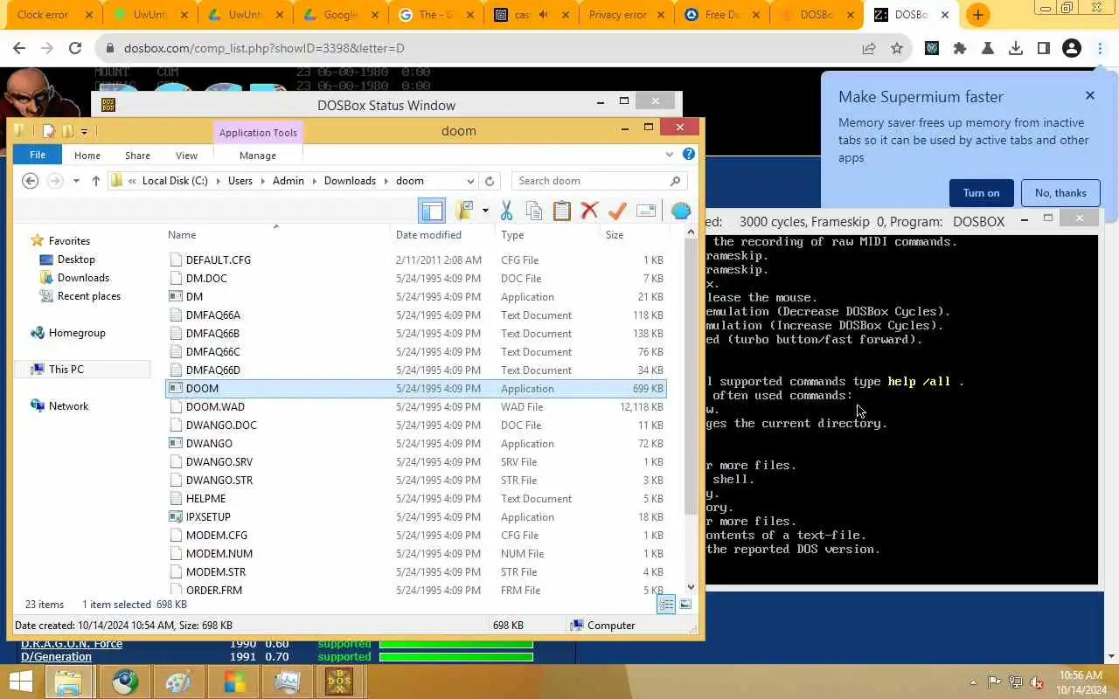
Task: Expand the ribbon using the chevron near Help
Action: (x=670, y=155)
